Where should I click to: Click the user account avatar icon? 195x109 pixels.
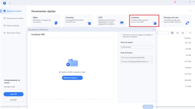175,2
